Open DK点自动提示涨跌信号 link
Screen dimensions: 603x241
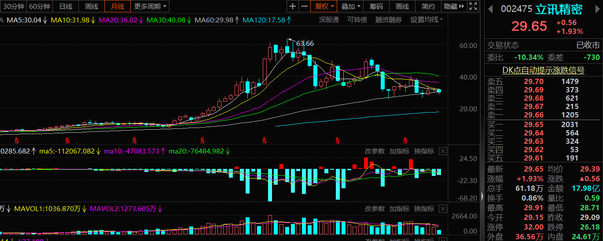pyautogui.click(x=544, y=70)
